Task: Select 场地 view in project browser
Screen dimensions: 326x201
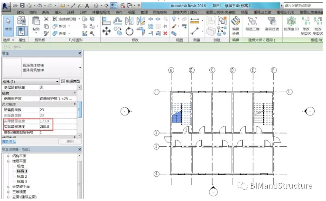Action: pyautogui.click(x=20, y=166)
